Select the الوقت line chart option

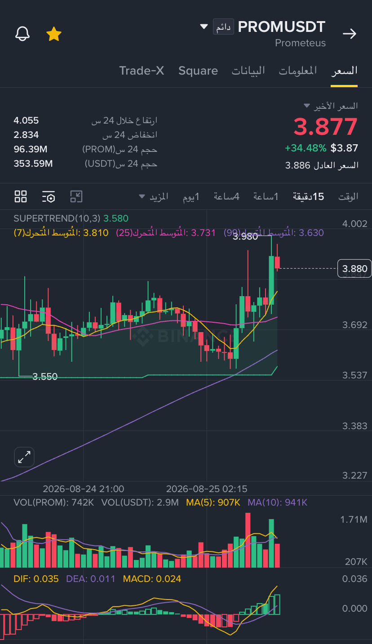click(x=348, y=196)
